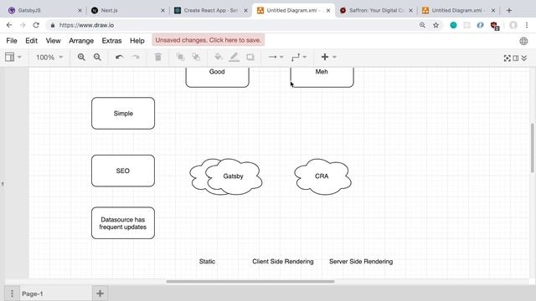Click the vertical canvas scrollbar

(533, 148)
